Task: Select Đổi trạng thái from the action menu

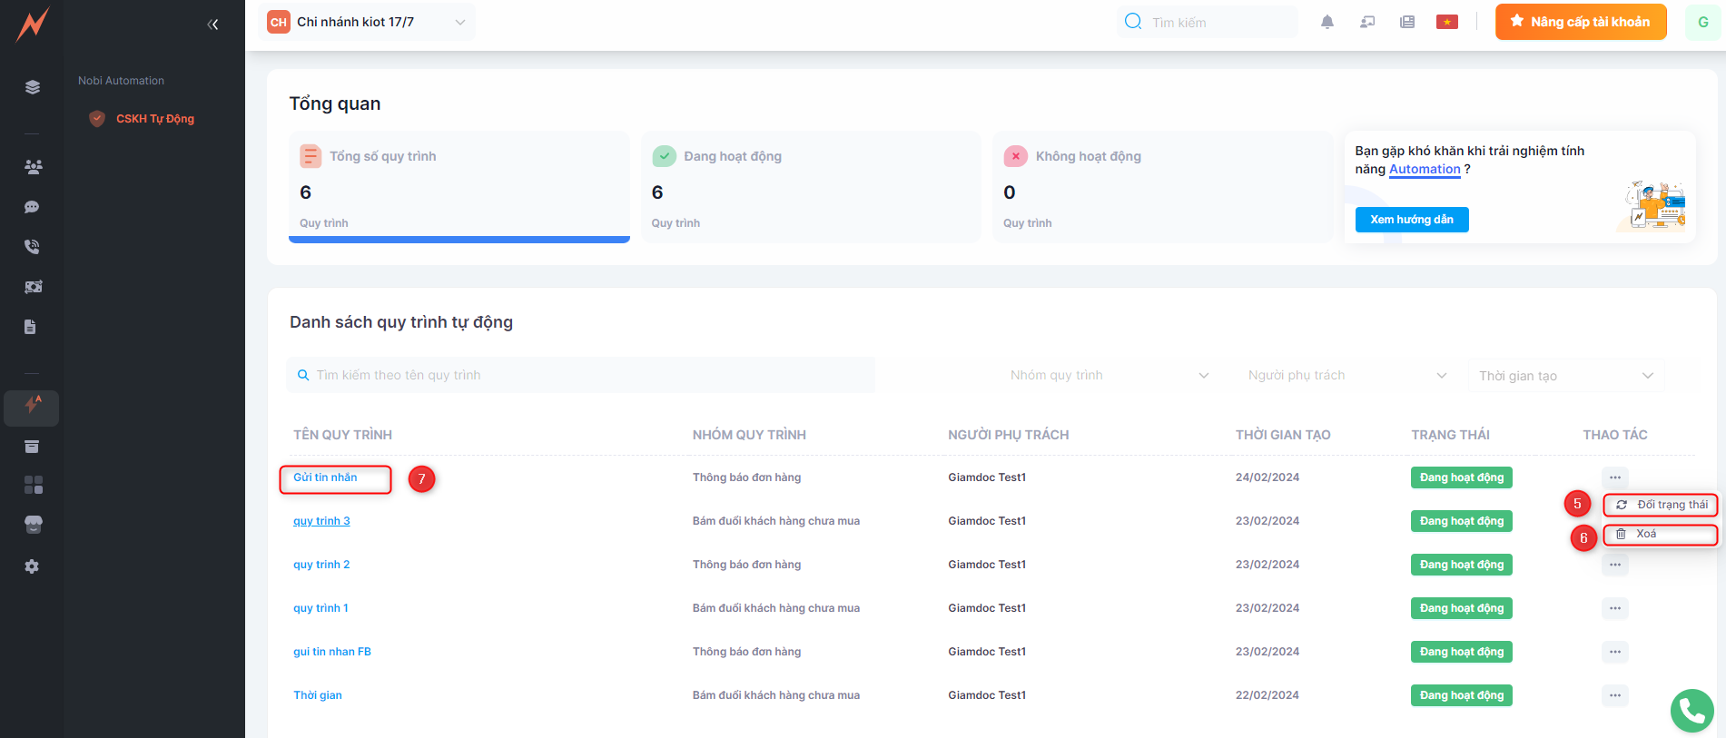Action: tap(1661, 505)
